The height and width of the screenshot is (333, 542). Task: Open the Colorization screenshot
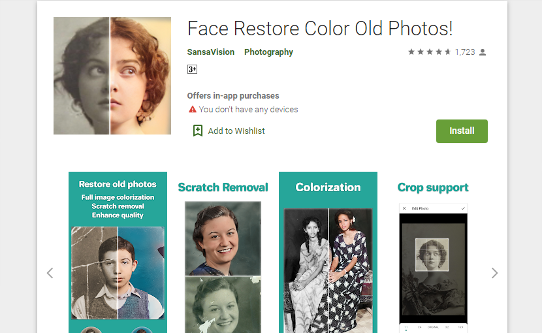tap(328, 253)
